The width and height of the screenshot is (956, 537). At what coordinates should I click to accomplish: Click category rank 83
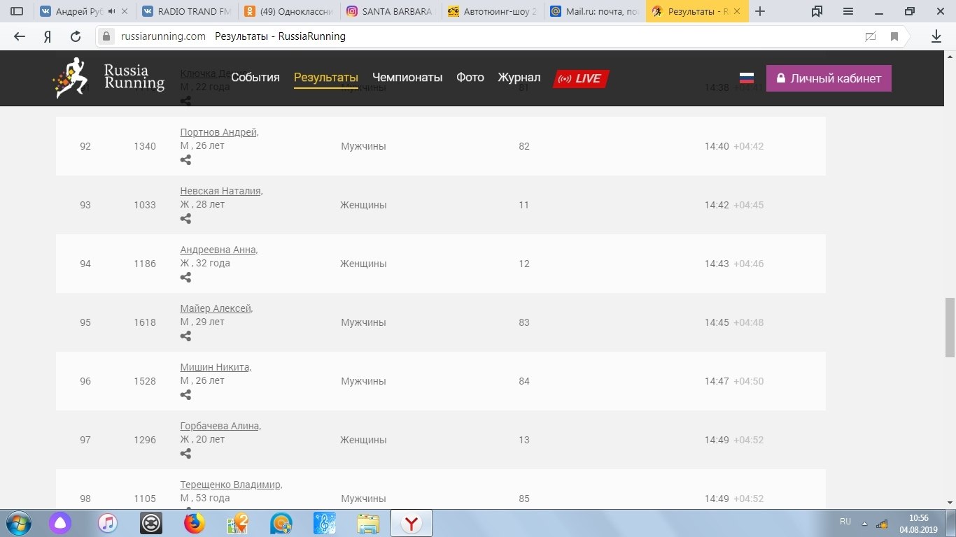click(524, 322)
